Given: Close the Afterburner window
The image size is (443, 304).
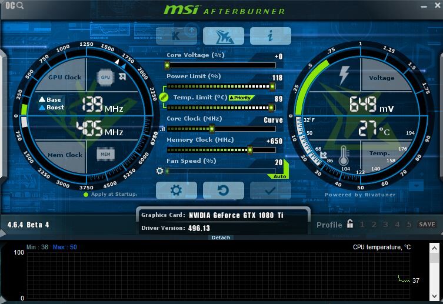Looking at the screenshot, I should click(437, 5).
